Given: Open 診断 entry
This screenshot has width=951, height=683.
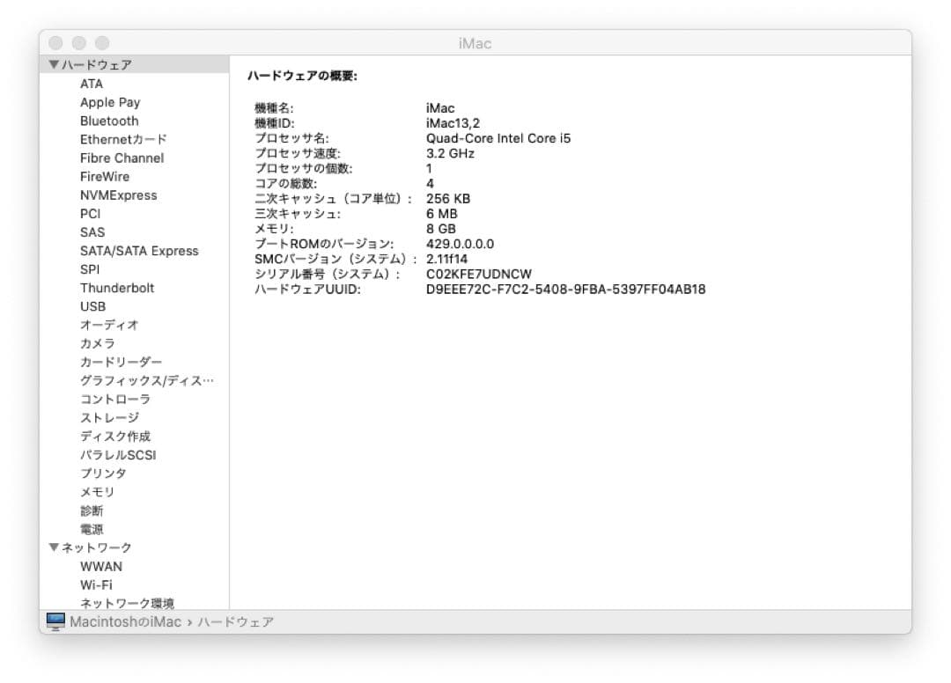Looking at the screenshot, I should pos(92,510).
